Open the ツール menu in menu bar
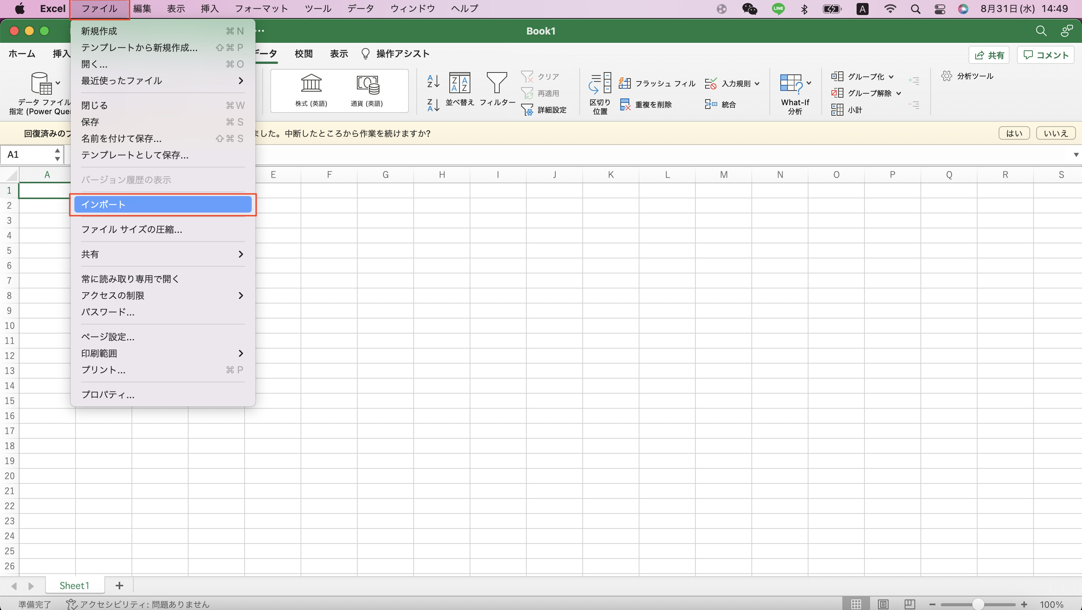The height and width of the screenshot is (610, 1082). pyautogui.click(x=317, y=9)
